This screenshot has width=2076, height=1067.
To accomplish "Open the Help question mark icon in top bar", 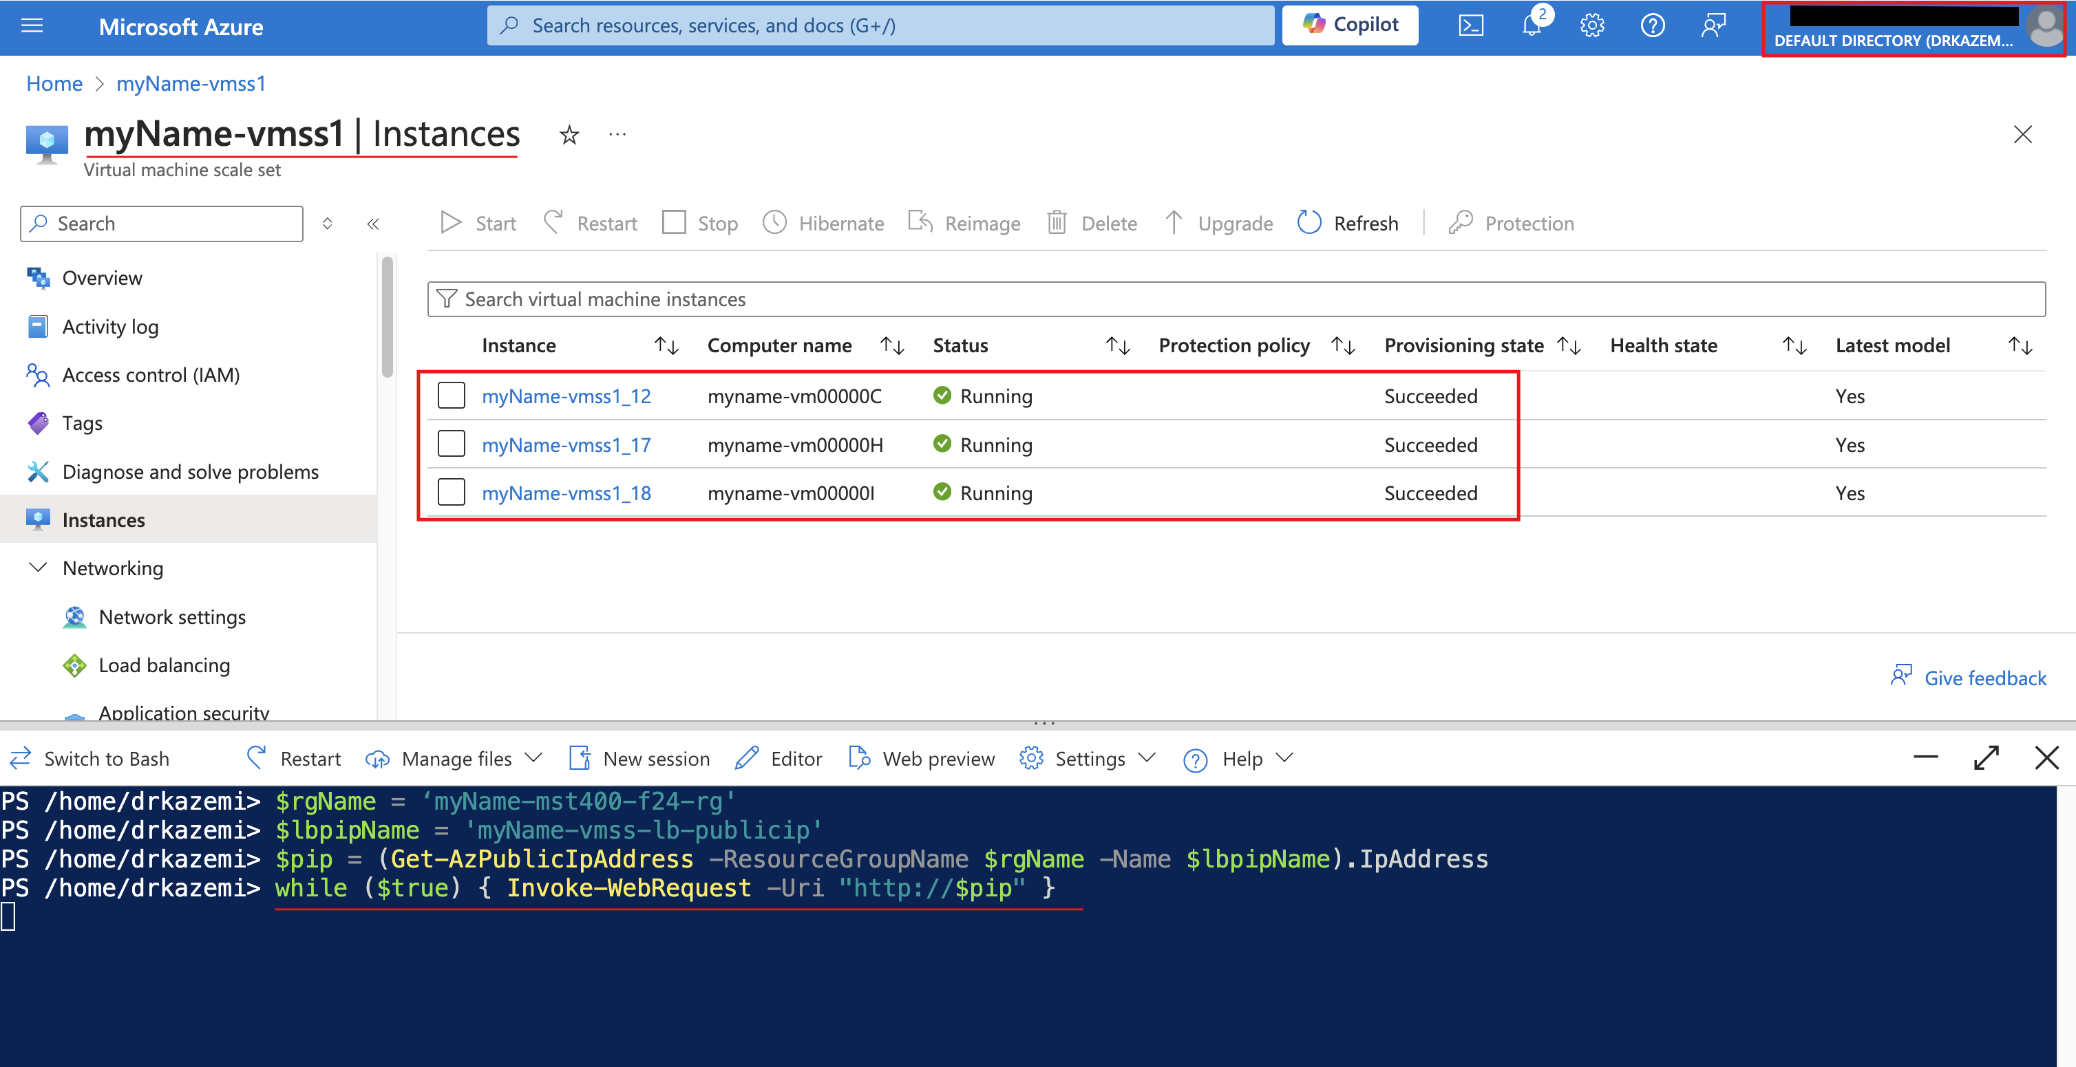I will pos(1652,25).
